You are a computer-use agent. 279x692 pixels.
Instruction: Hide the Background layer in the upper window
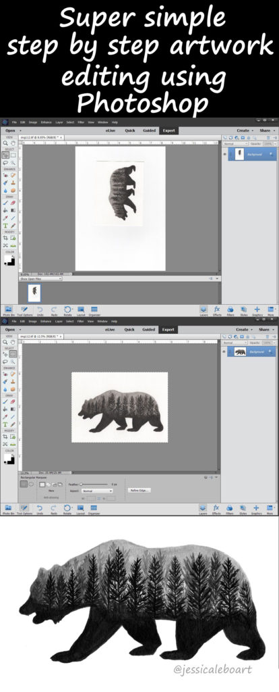coord(225,153)
